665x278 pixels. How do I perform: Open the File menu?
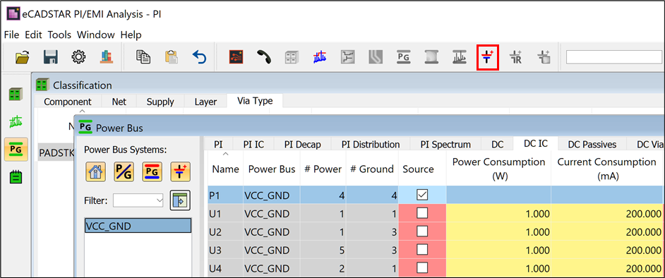12,35
